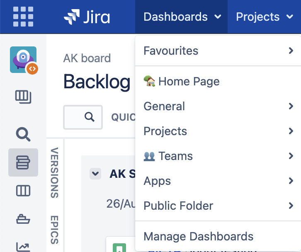Open the Public Folder submenu

[x=218, y=206]
